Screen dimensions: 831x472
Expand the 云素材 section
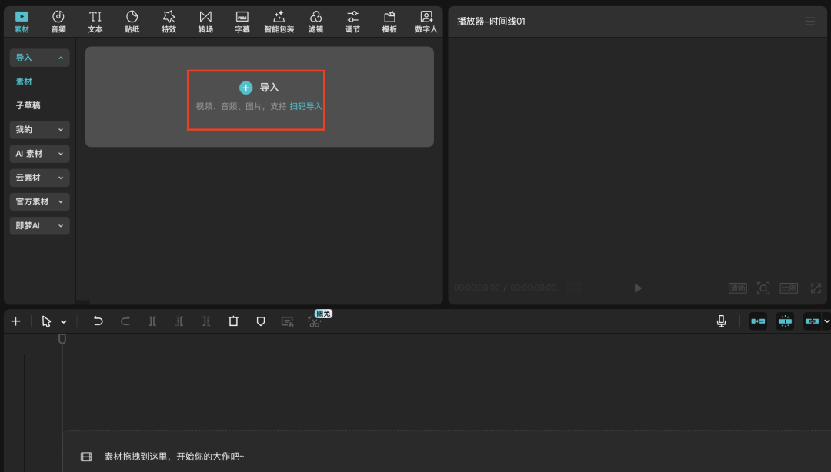click(40, 178)
